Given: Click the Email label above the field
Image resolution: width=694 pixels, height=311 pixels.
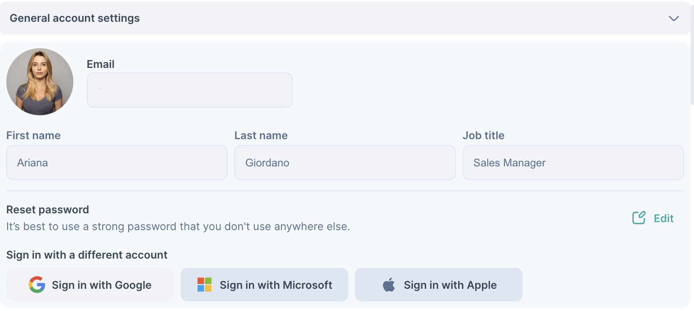Looking at the screenshot, I should coord(101,64).
